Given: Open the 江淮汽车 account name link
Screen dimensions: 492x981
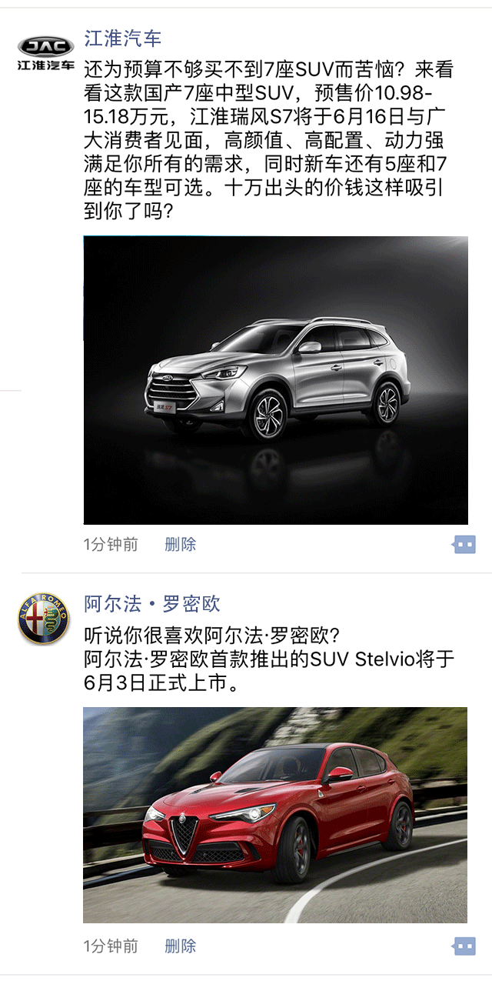Looking at the screenshot, I should [x=123, y=38].
